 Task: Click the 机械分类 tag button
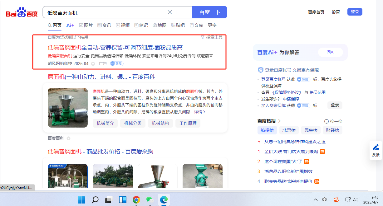[x=133, y=123]
